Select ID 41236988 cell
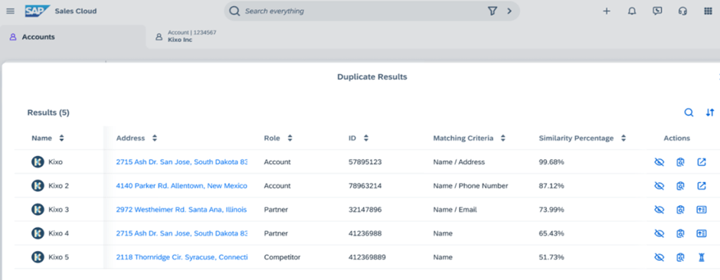Viewport: 720px width, 280px height. pos(365,233)
